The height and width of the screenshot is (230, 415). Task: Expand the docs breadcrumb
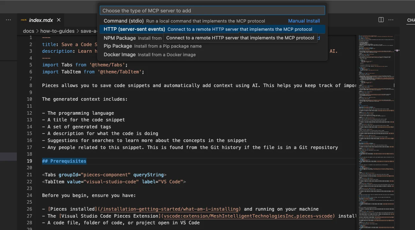click(x=28, y=31)
